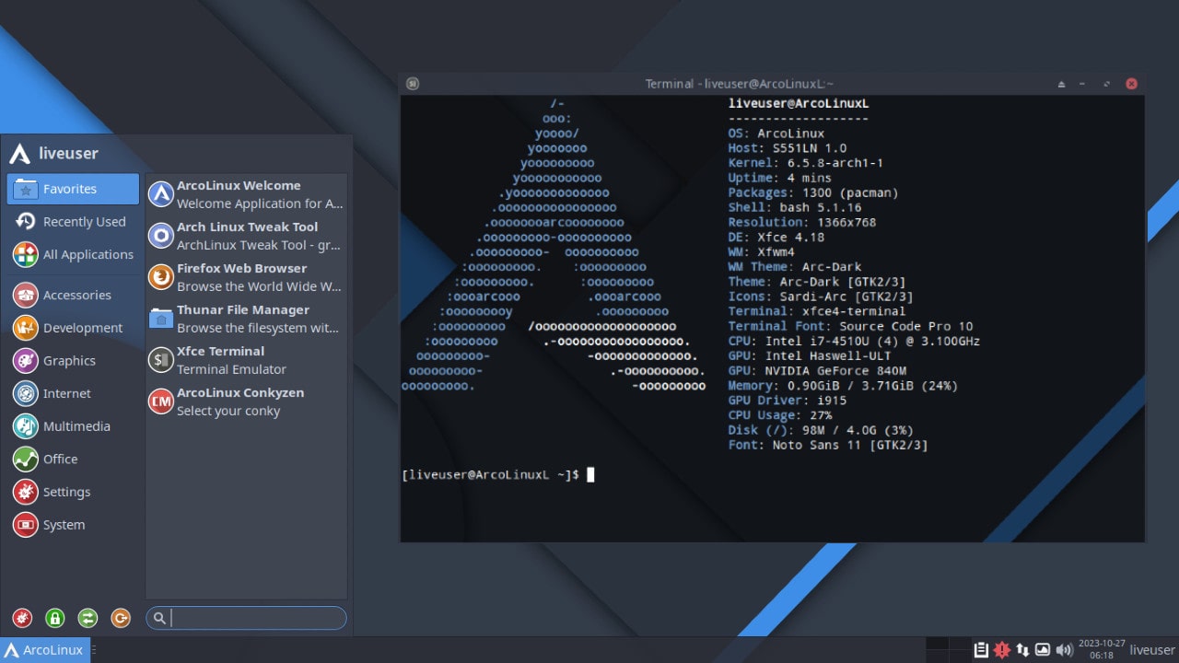Click the 'CPU Usage: 27%' line
The height and width of the screenshot is (663, 1179).
[780, 415]
